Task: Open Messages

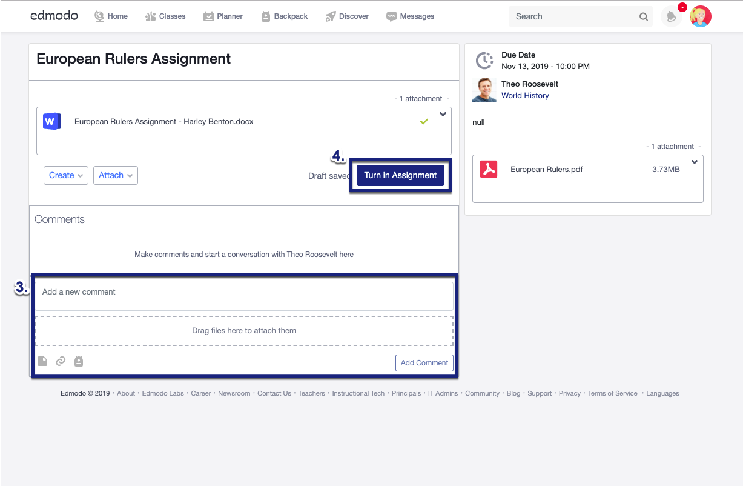Action: (x=410, y=16)
